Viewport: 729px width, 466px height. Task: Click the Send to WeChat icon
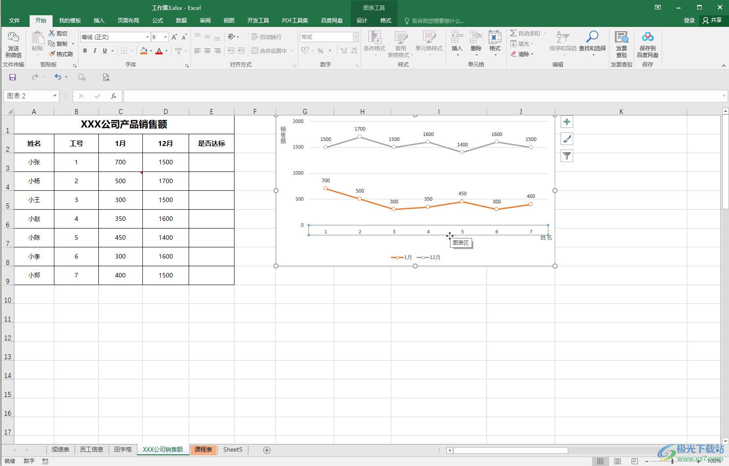pos(13,38)
